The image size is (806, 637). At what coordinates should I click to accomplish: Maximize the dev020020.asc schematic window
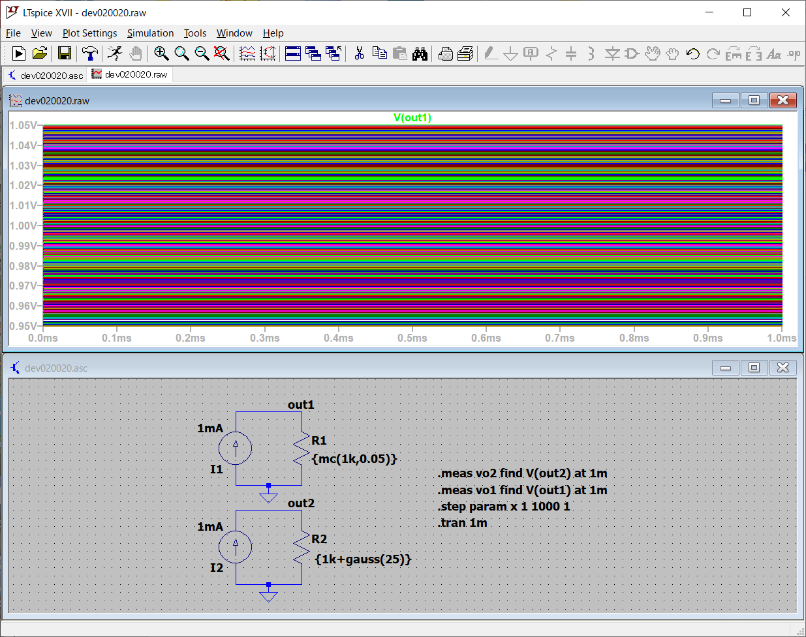click(x=754, y=368)
